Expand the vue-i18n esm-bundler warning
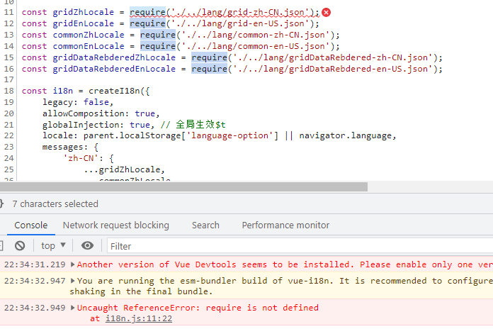493x329 pixels. 73,281
